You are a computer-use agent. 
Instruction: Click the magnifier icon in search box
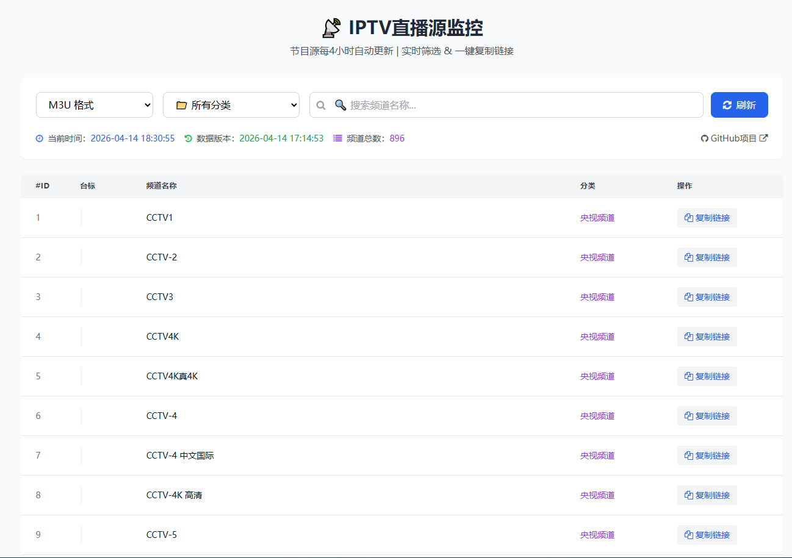pos(321,105)
